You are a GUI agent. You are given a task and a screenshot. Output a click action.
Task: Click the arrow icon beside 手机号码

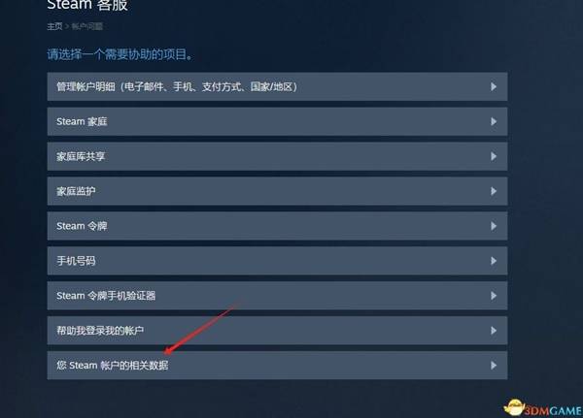point(494,261)
